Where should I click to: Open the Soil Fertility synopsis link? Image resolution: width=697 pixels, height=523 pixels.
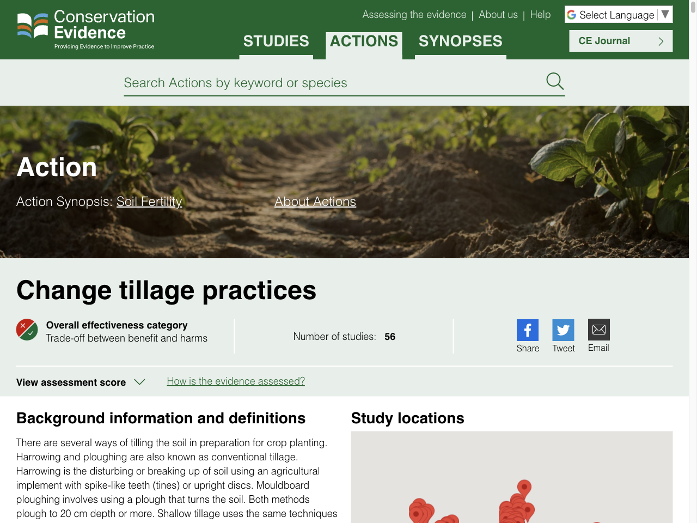point(149,202)
